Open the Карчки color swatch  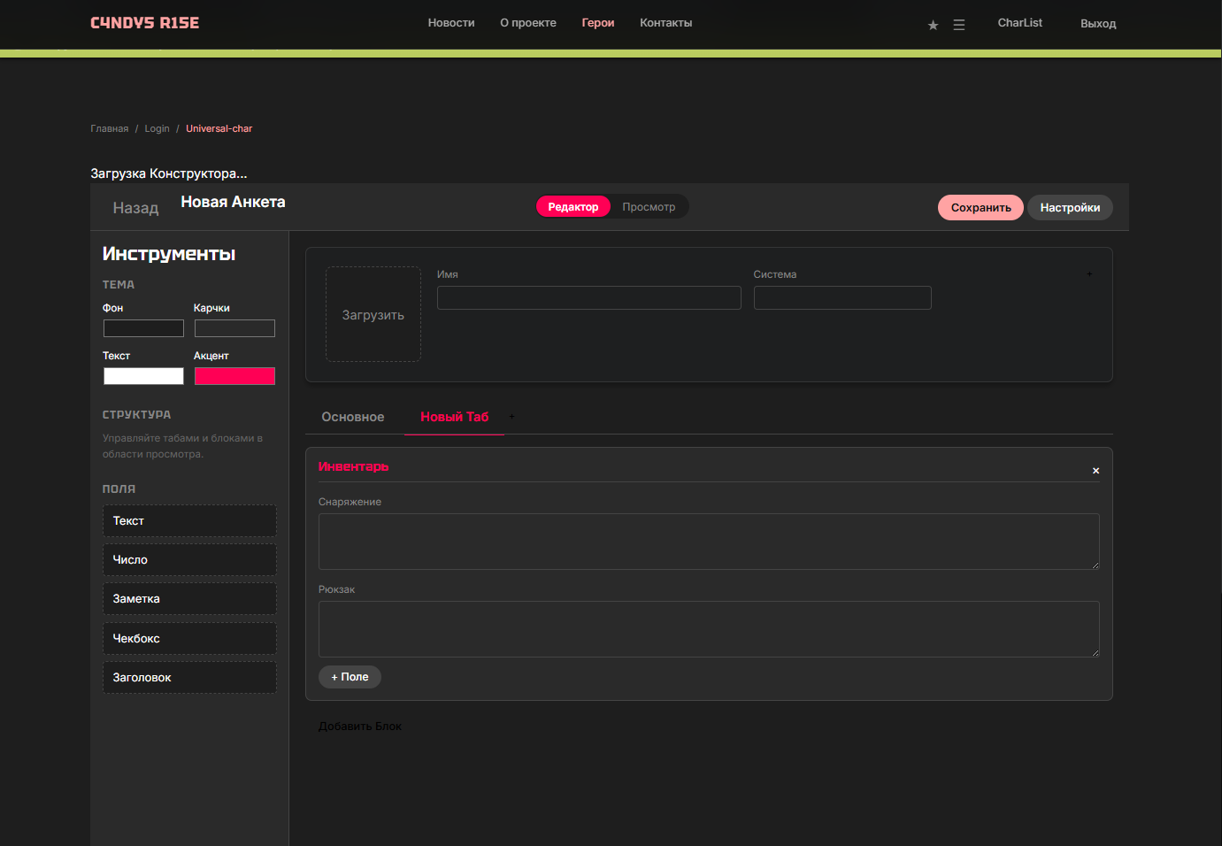click(234, 328)
